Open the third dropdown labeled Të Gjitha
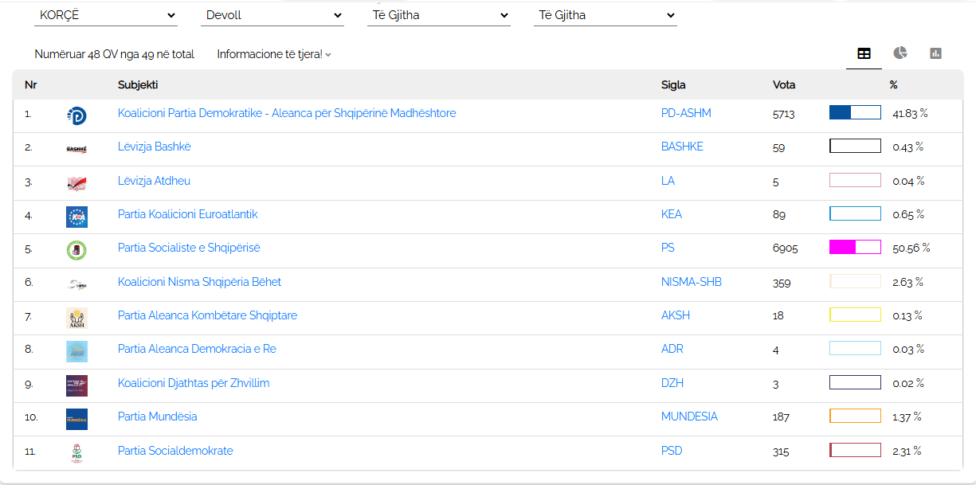 [x=439, y=15]
